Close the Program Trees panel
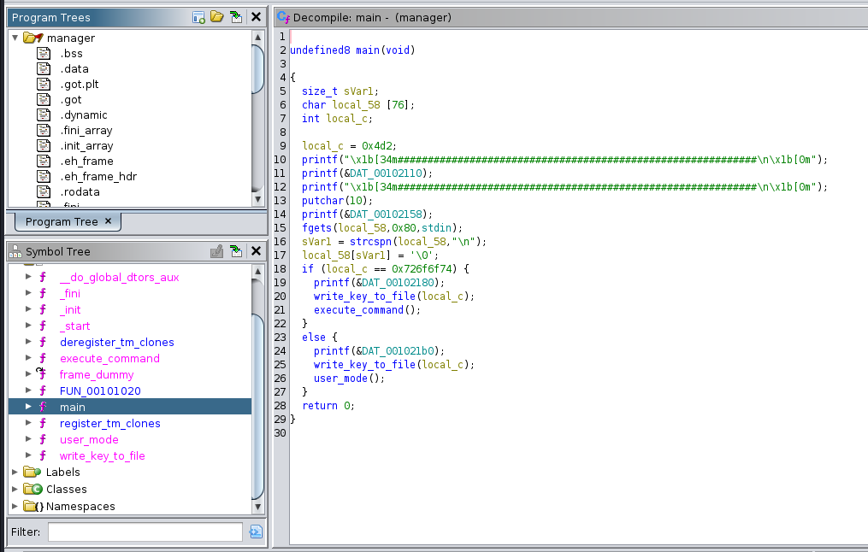 pyautogui.click(x=256, y=17)
